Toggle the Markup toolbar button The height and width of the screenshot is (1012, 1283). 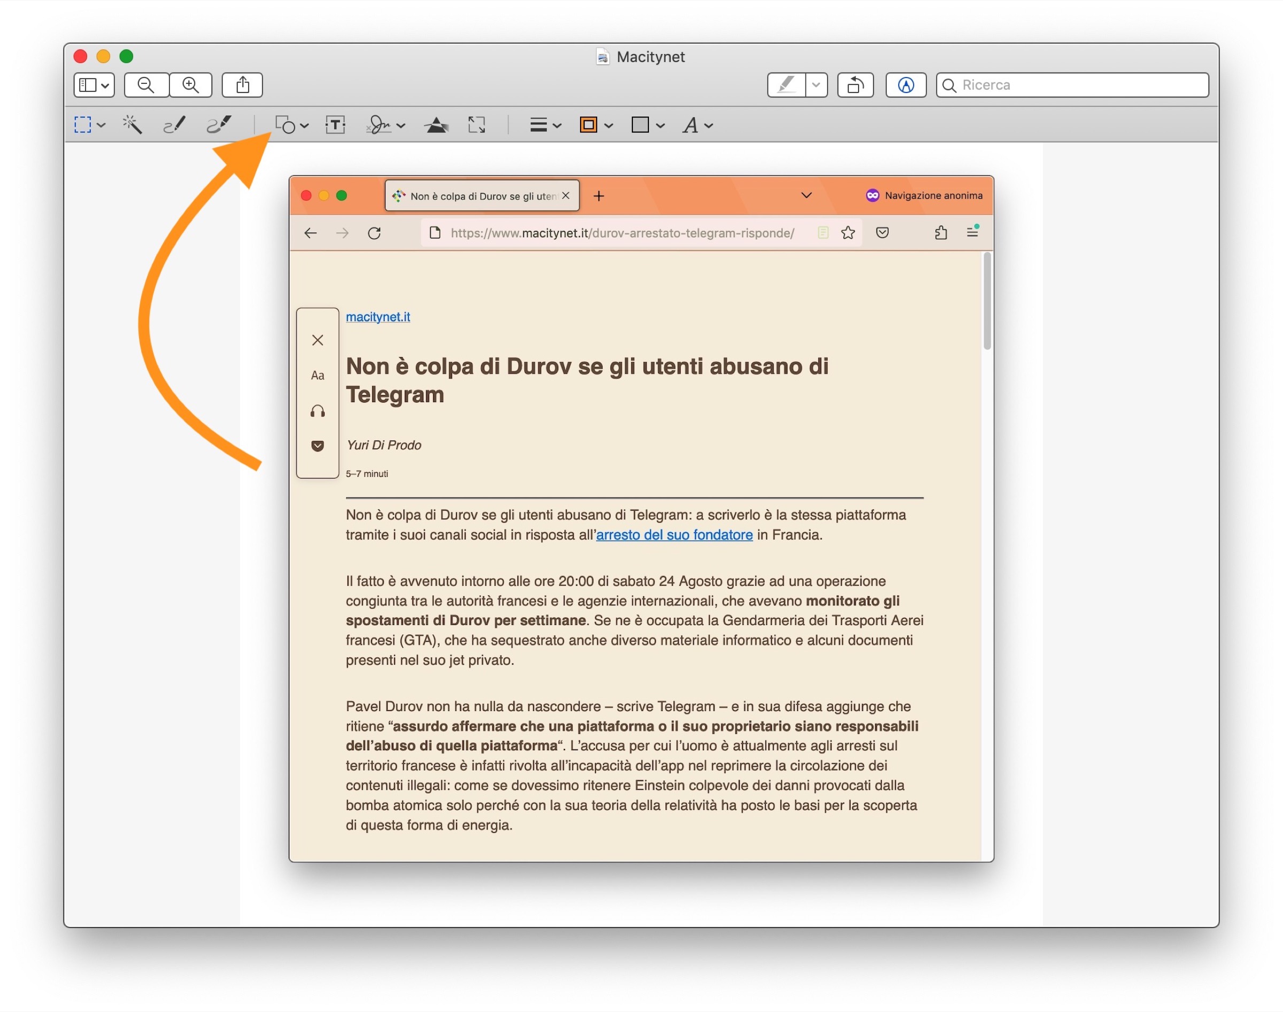pyautogui.click(x=905, y=84)
